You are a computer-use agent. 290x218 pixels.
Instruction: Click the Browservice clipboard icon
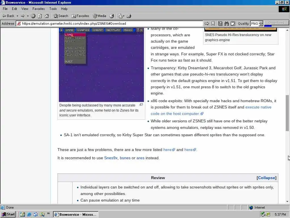pyautogui.click(x=233, y=24)
